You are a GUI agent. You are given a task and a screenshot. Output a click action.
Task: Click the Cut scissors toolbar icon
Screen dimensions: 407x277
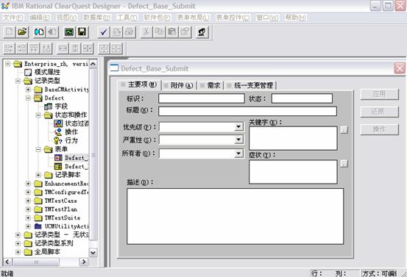(146, 32)
